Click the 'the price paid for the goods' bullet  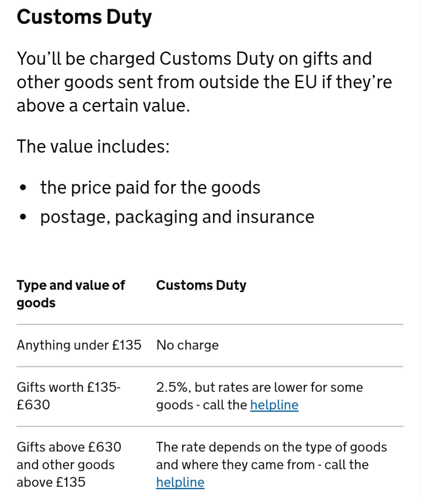pyautogui.click(x=150, y=187)
